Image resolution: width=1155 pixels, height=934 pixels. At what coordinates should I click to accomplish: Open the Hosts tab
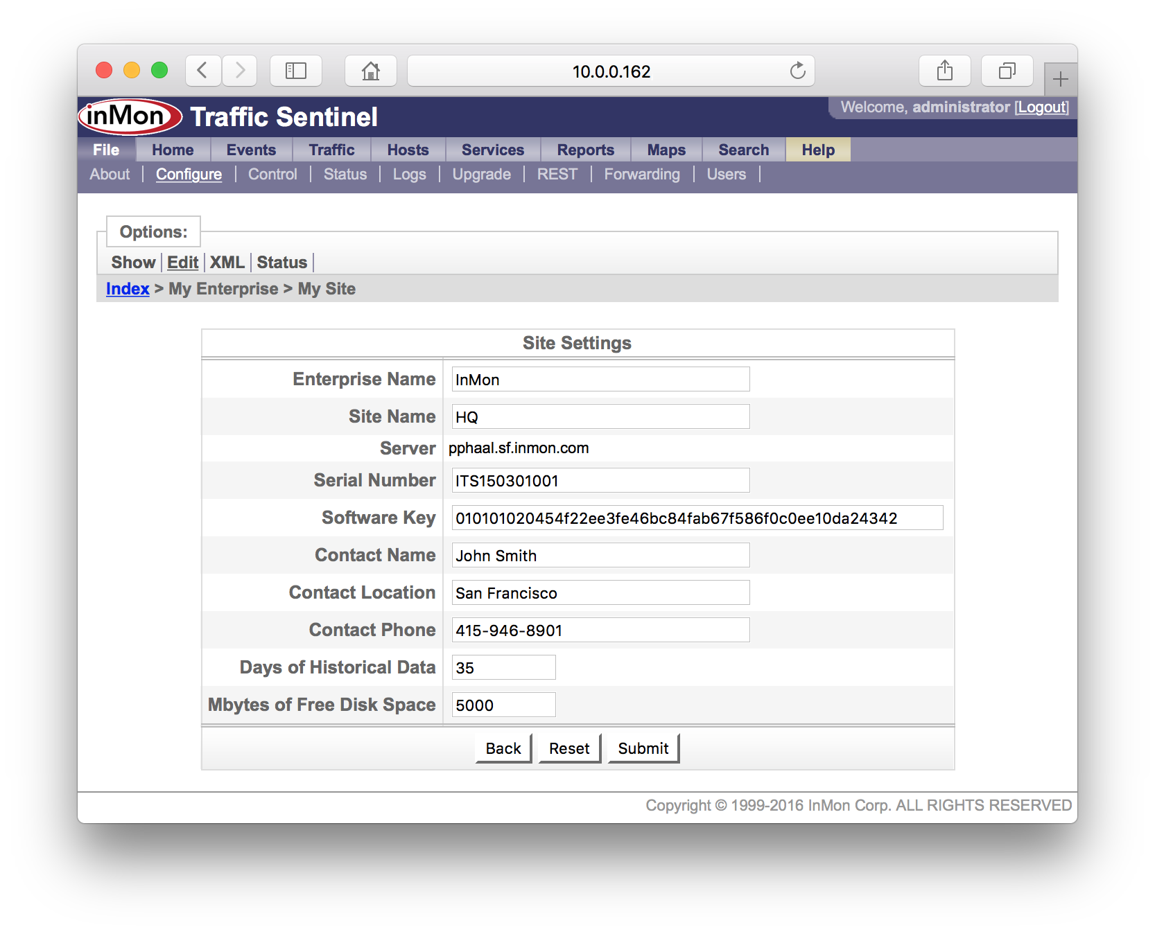(x=408, y=150)
